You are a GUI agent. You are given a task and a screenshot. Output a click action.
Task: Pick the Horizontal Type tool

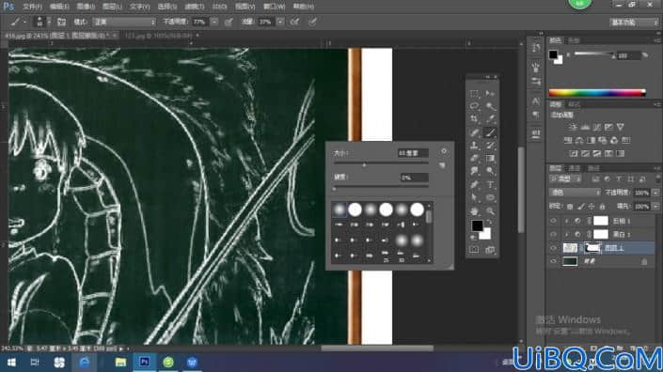pos(490,184)
